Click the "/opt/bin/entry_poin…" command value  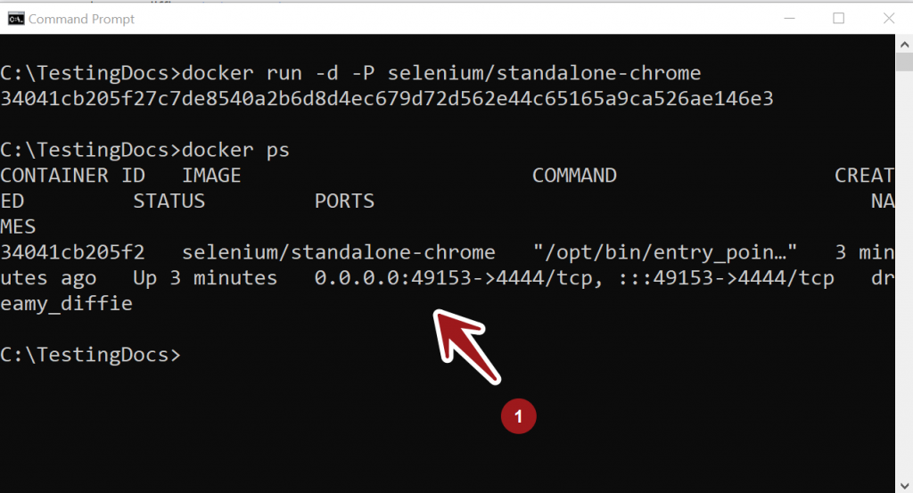point(665,252)
